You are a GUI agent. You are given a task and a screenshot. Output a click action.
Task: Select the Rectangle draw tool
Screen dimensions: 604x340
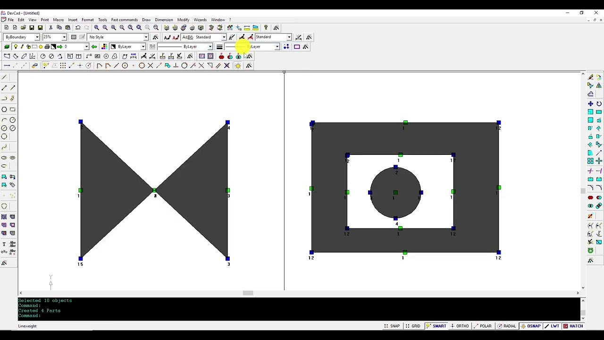coord(13,110)
